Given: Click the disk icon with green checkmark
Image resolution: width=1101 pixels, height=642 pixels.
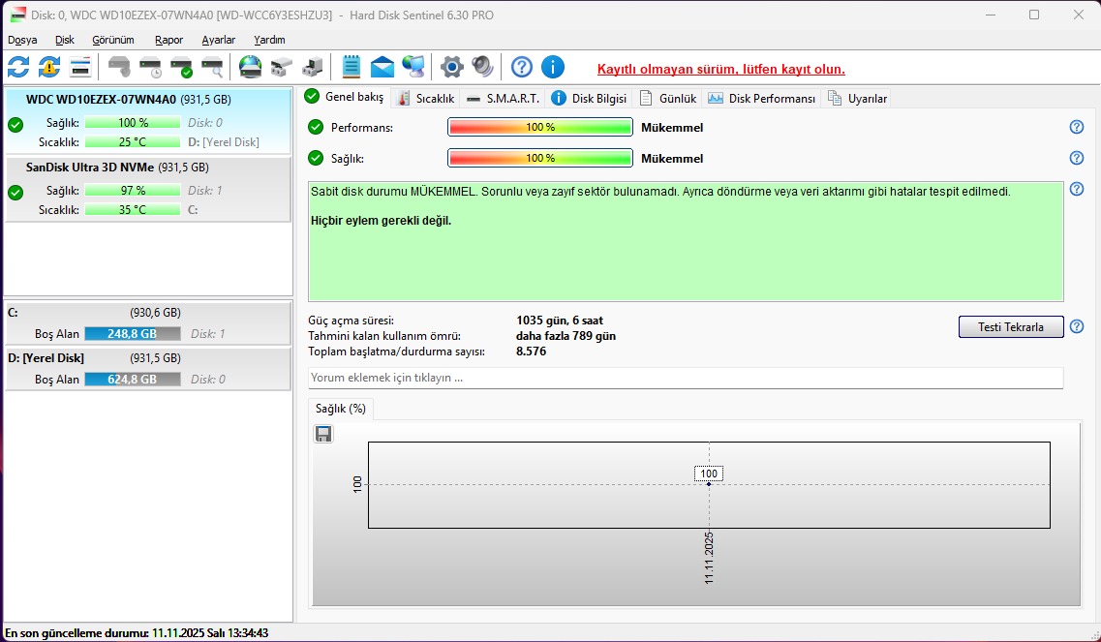Looking at the screenshot, I should [181, 67].
